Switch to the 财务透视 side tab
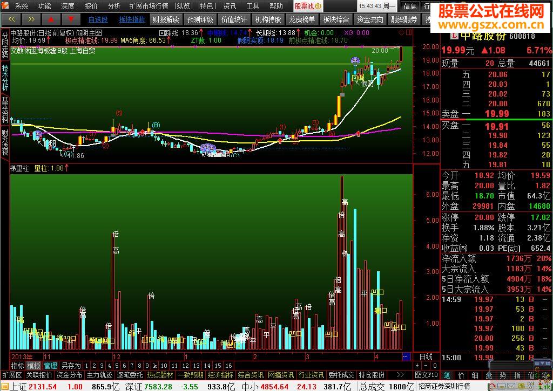 pos(5,142)
